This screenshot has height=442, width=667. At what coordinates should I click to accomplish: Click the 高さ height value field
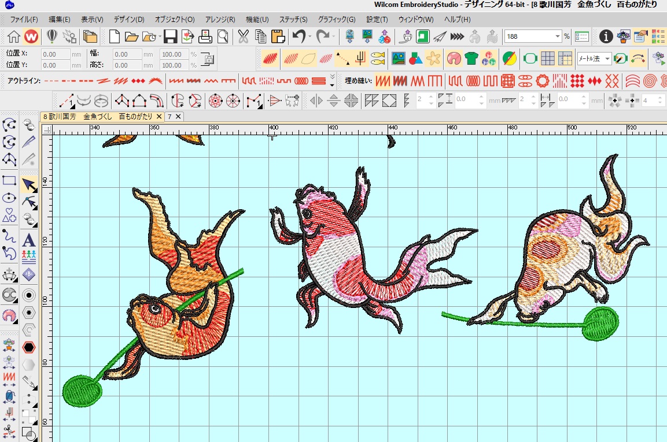127,65
